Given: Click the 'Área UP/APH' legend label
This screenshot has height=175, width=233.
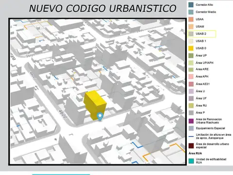Looking at the screenshot, I should (x=204, y=63).
